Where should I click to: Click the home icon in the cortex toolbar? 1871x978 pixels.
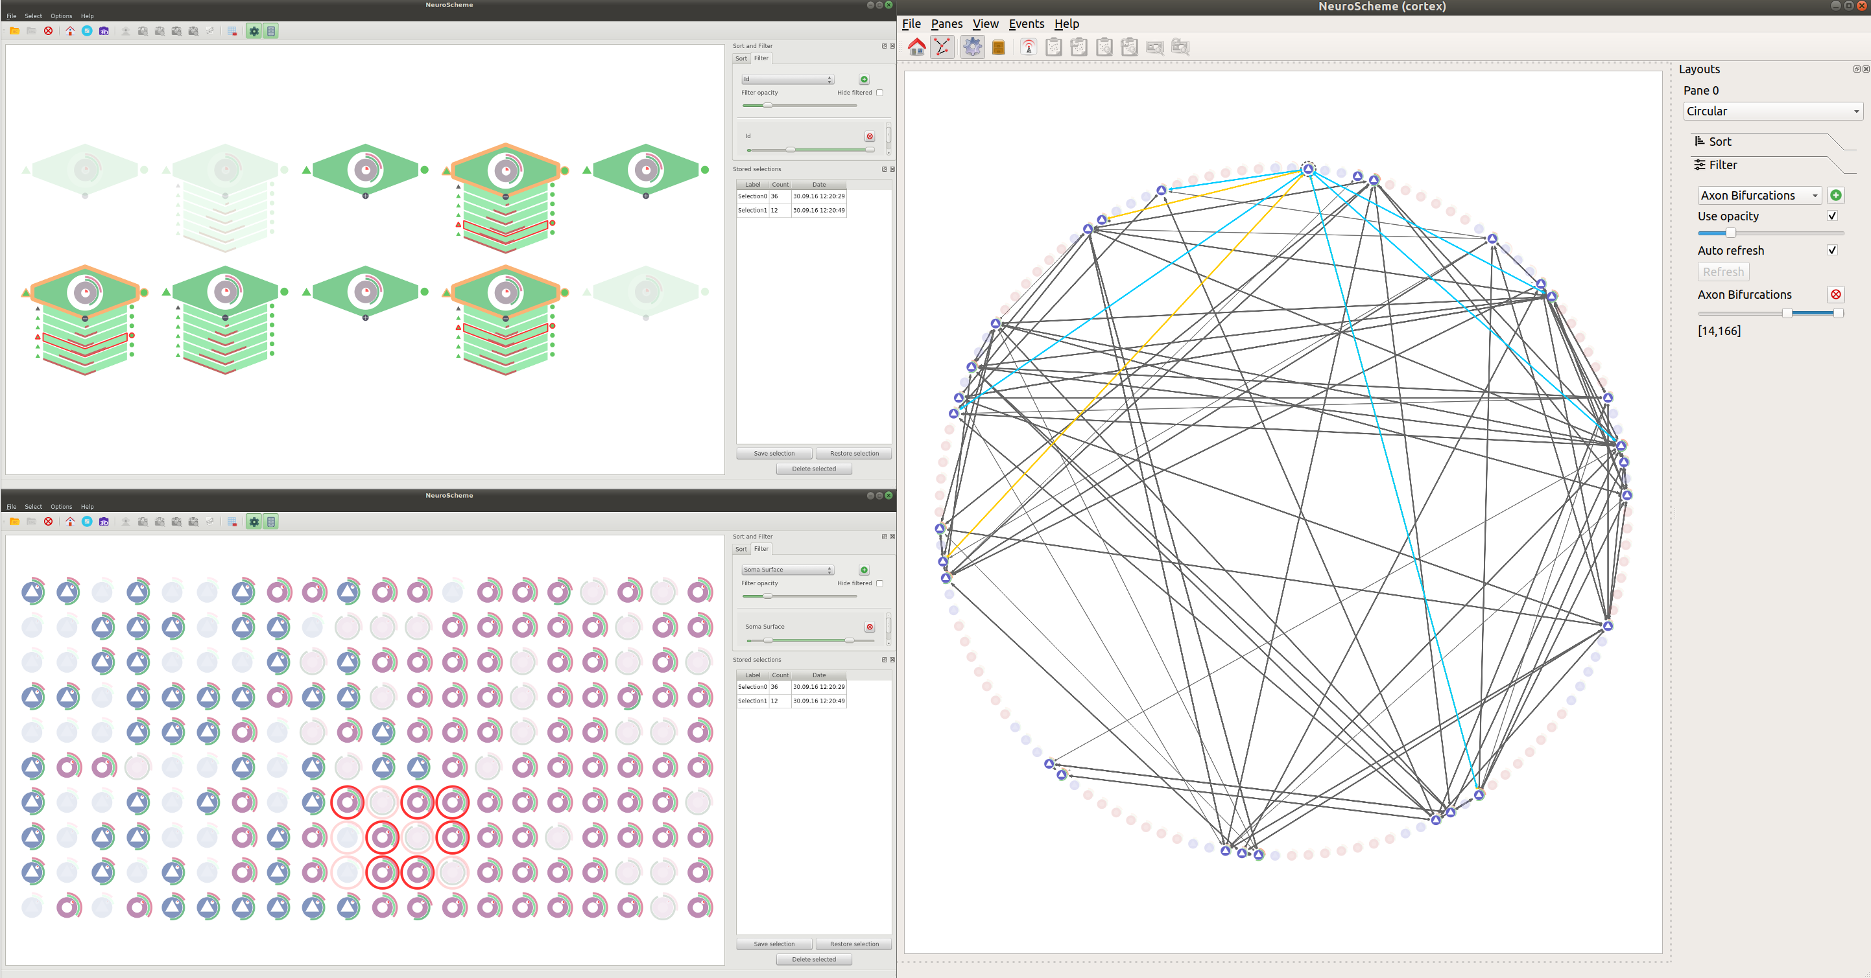point(916,47)
